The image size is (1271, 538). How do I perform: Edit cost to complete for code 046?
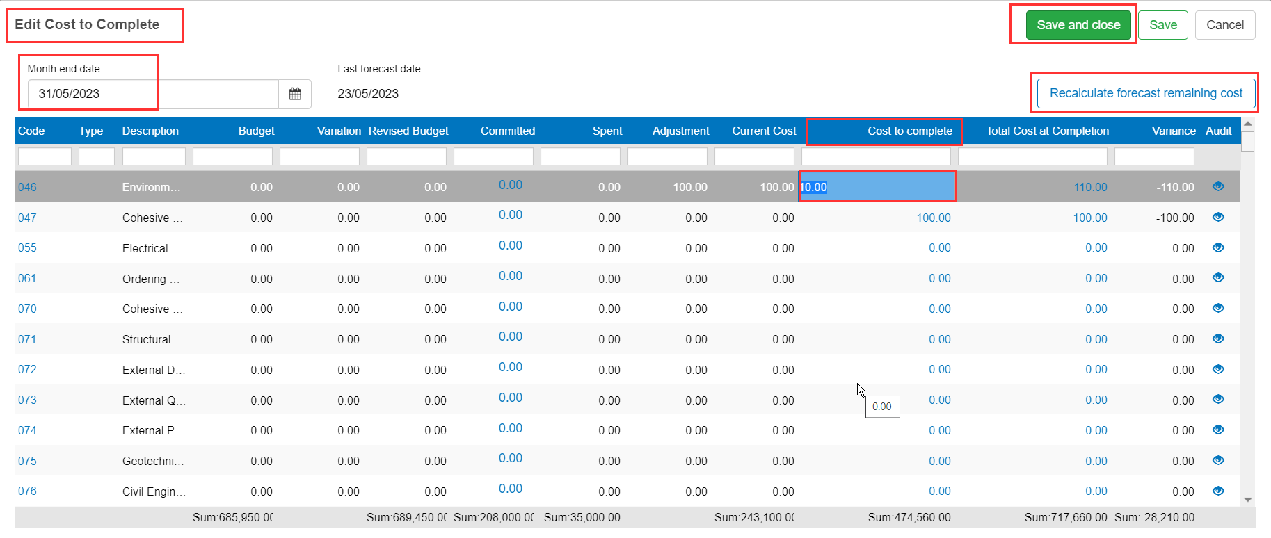(877, 186)
